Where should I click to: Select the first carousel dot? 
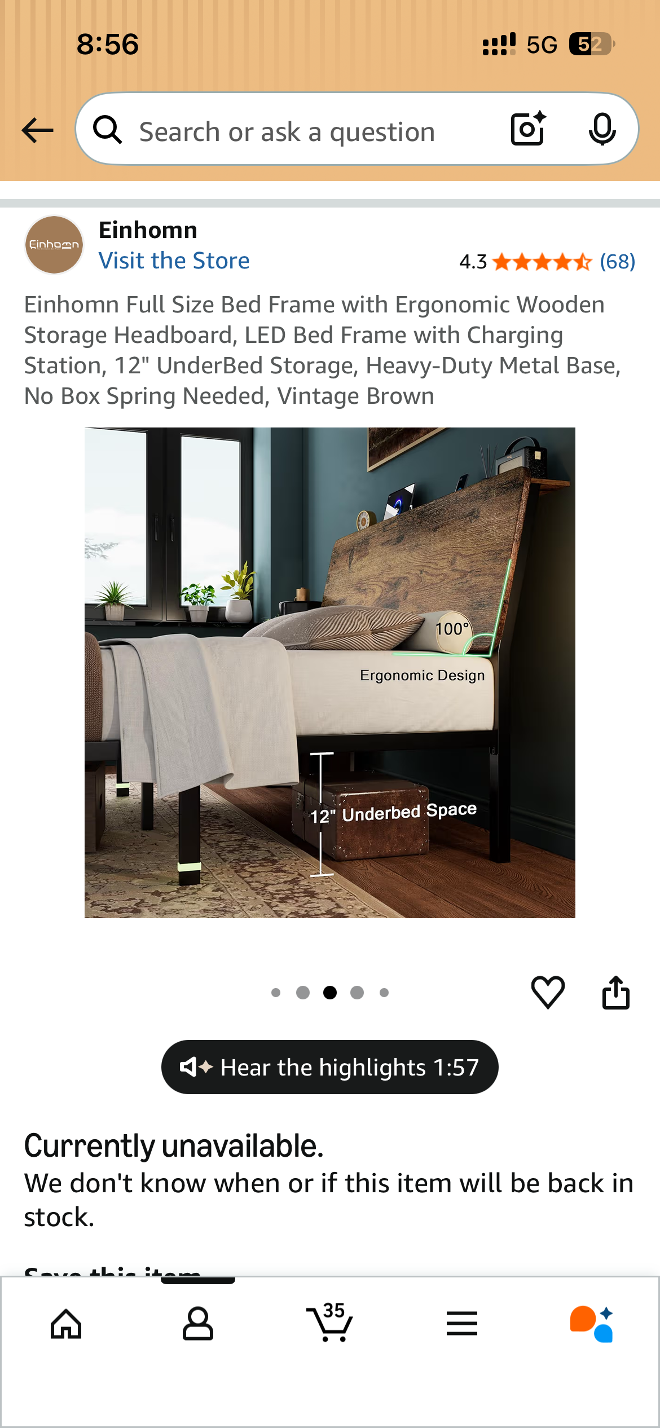pyautogui.click(x=276, y=993)
